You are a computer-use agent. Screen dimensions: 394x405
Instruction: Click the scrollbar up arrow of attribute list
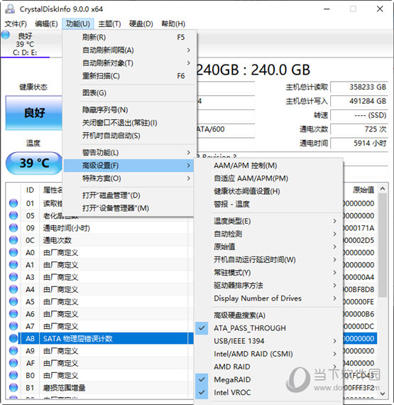[x=383, y=189]
